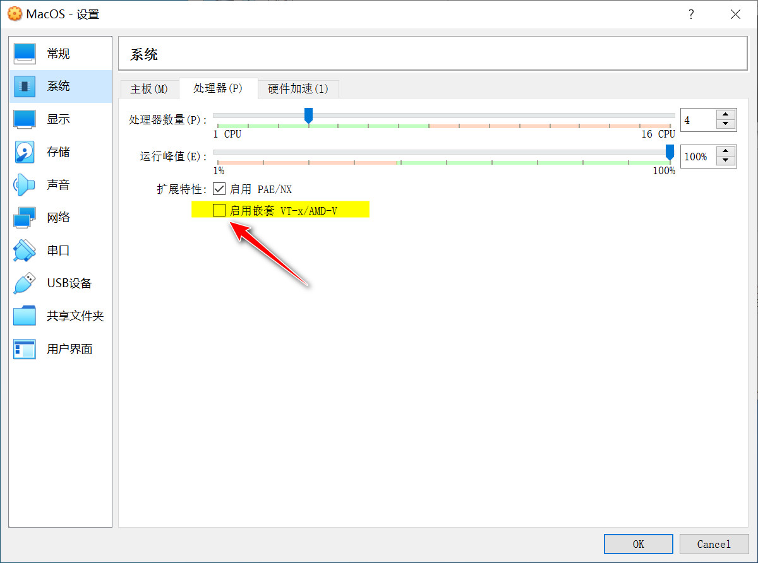Confirm settings with OK button
The width and height of the screenshot is (758, 563).
pyautogui.click(x=639, y=544)
